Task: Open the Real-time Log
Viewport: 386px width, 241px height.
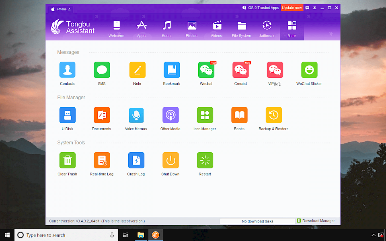Action: (102, 160)
